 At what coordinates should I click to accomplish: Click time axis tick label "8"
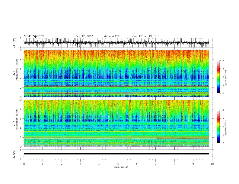174,164
